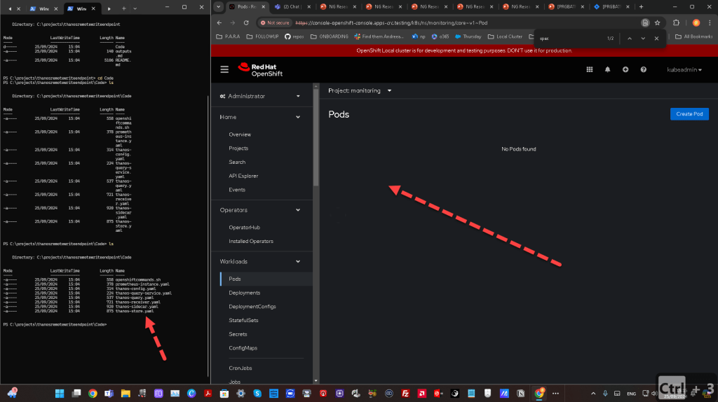Select Pods in the Workloads section

pyautogui.click(x=266, y=279)
